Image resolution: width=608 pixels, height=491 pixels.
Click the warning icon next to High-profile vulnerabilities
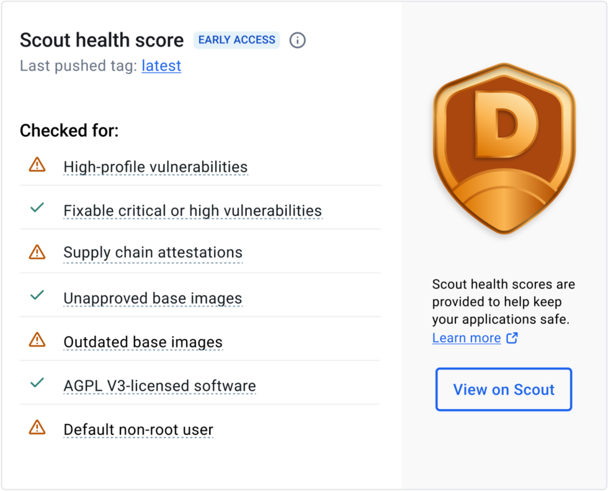coord(37,164)
